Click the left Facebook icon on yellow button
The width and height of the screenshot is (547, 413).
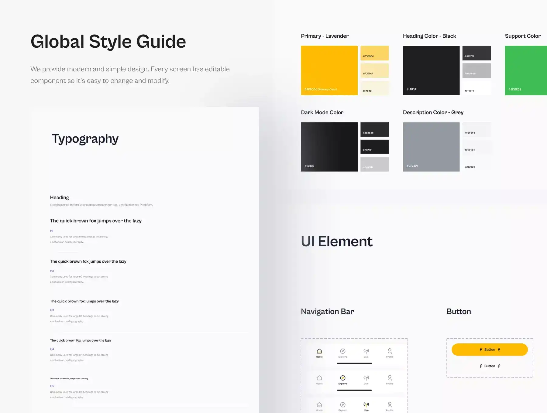[481, 350]
